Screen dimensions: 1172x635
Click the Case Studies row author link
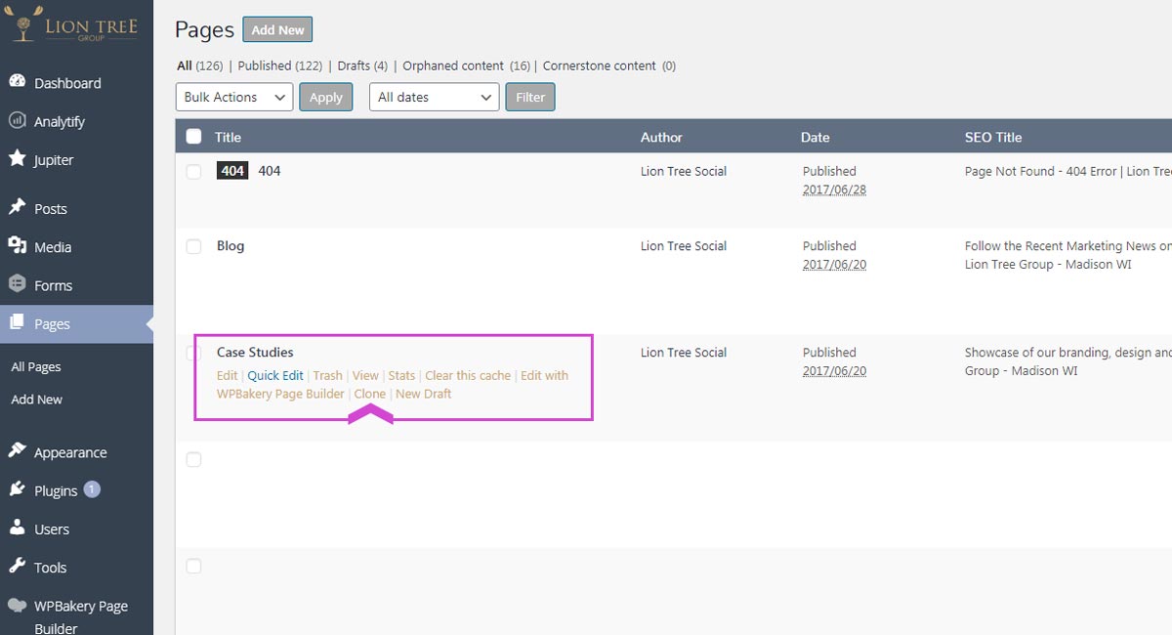pyautogui.click(x=684, y=353)
